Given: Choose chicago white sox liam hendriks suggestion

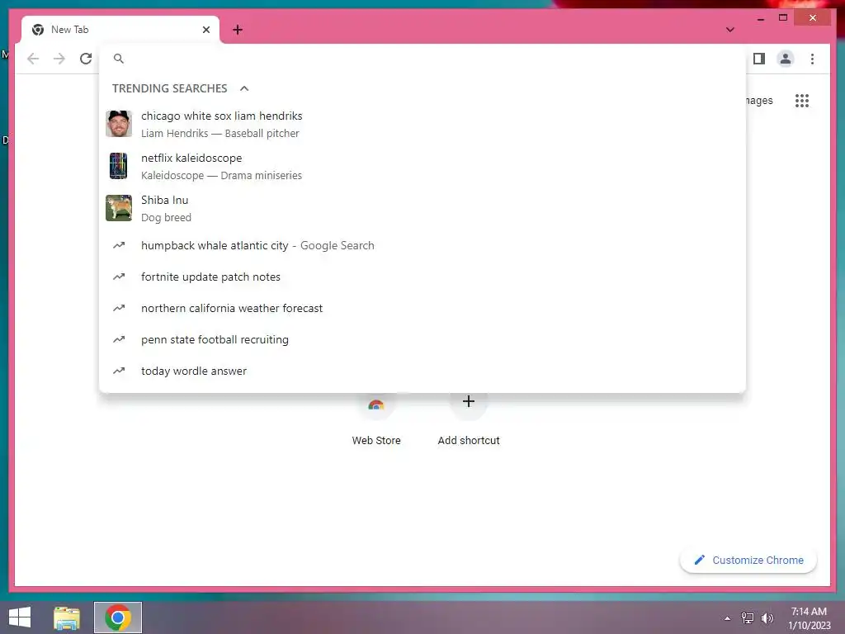Looking at the screenshot, I should tap(422, 124).
